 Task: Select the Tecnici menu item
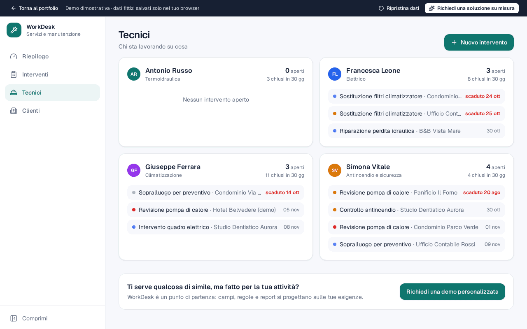[x=52, y=93]
